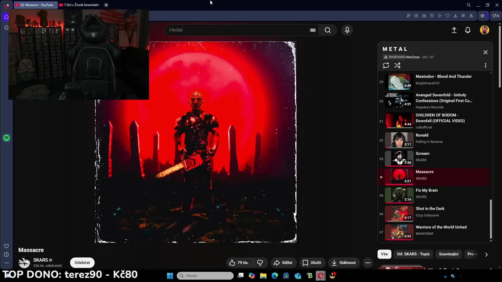Play Warriors of the World United
The image size is (502, 282).
coord(434,232)
